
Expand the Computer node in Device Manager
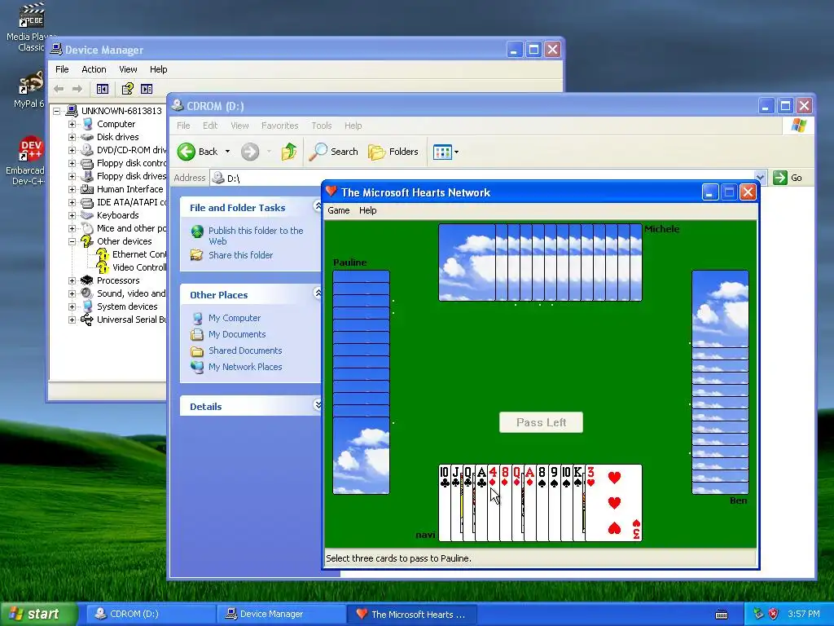pyautogui.click(x=72, y=124)
